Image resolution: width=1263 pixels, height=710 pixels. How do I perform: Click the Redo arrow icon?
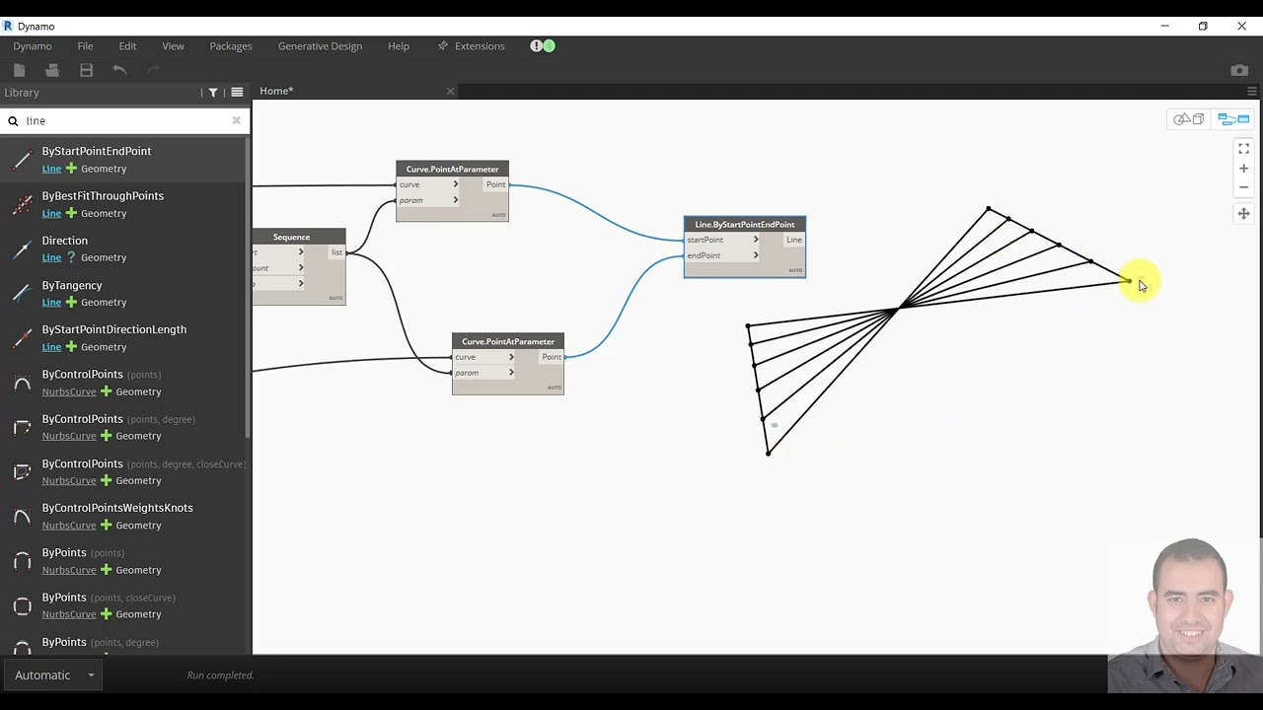click(153, 70)
